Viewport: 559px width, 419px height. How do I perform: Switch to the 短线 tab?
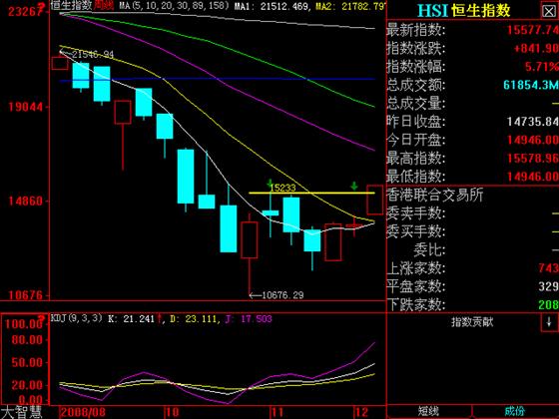(x=429, y=411)
